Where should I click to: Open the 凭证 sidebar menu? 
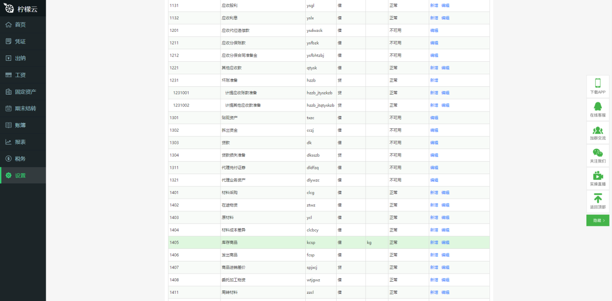pos(20,41)
